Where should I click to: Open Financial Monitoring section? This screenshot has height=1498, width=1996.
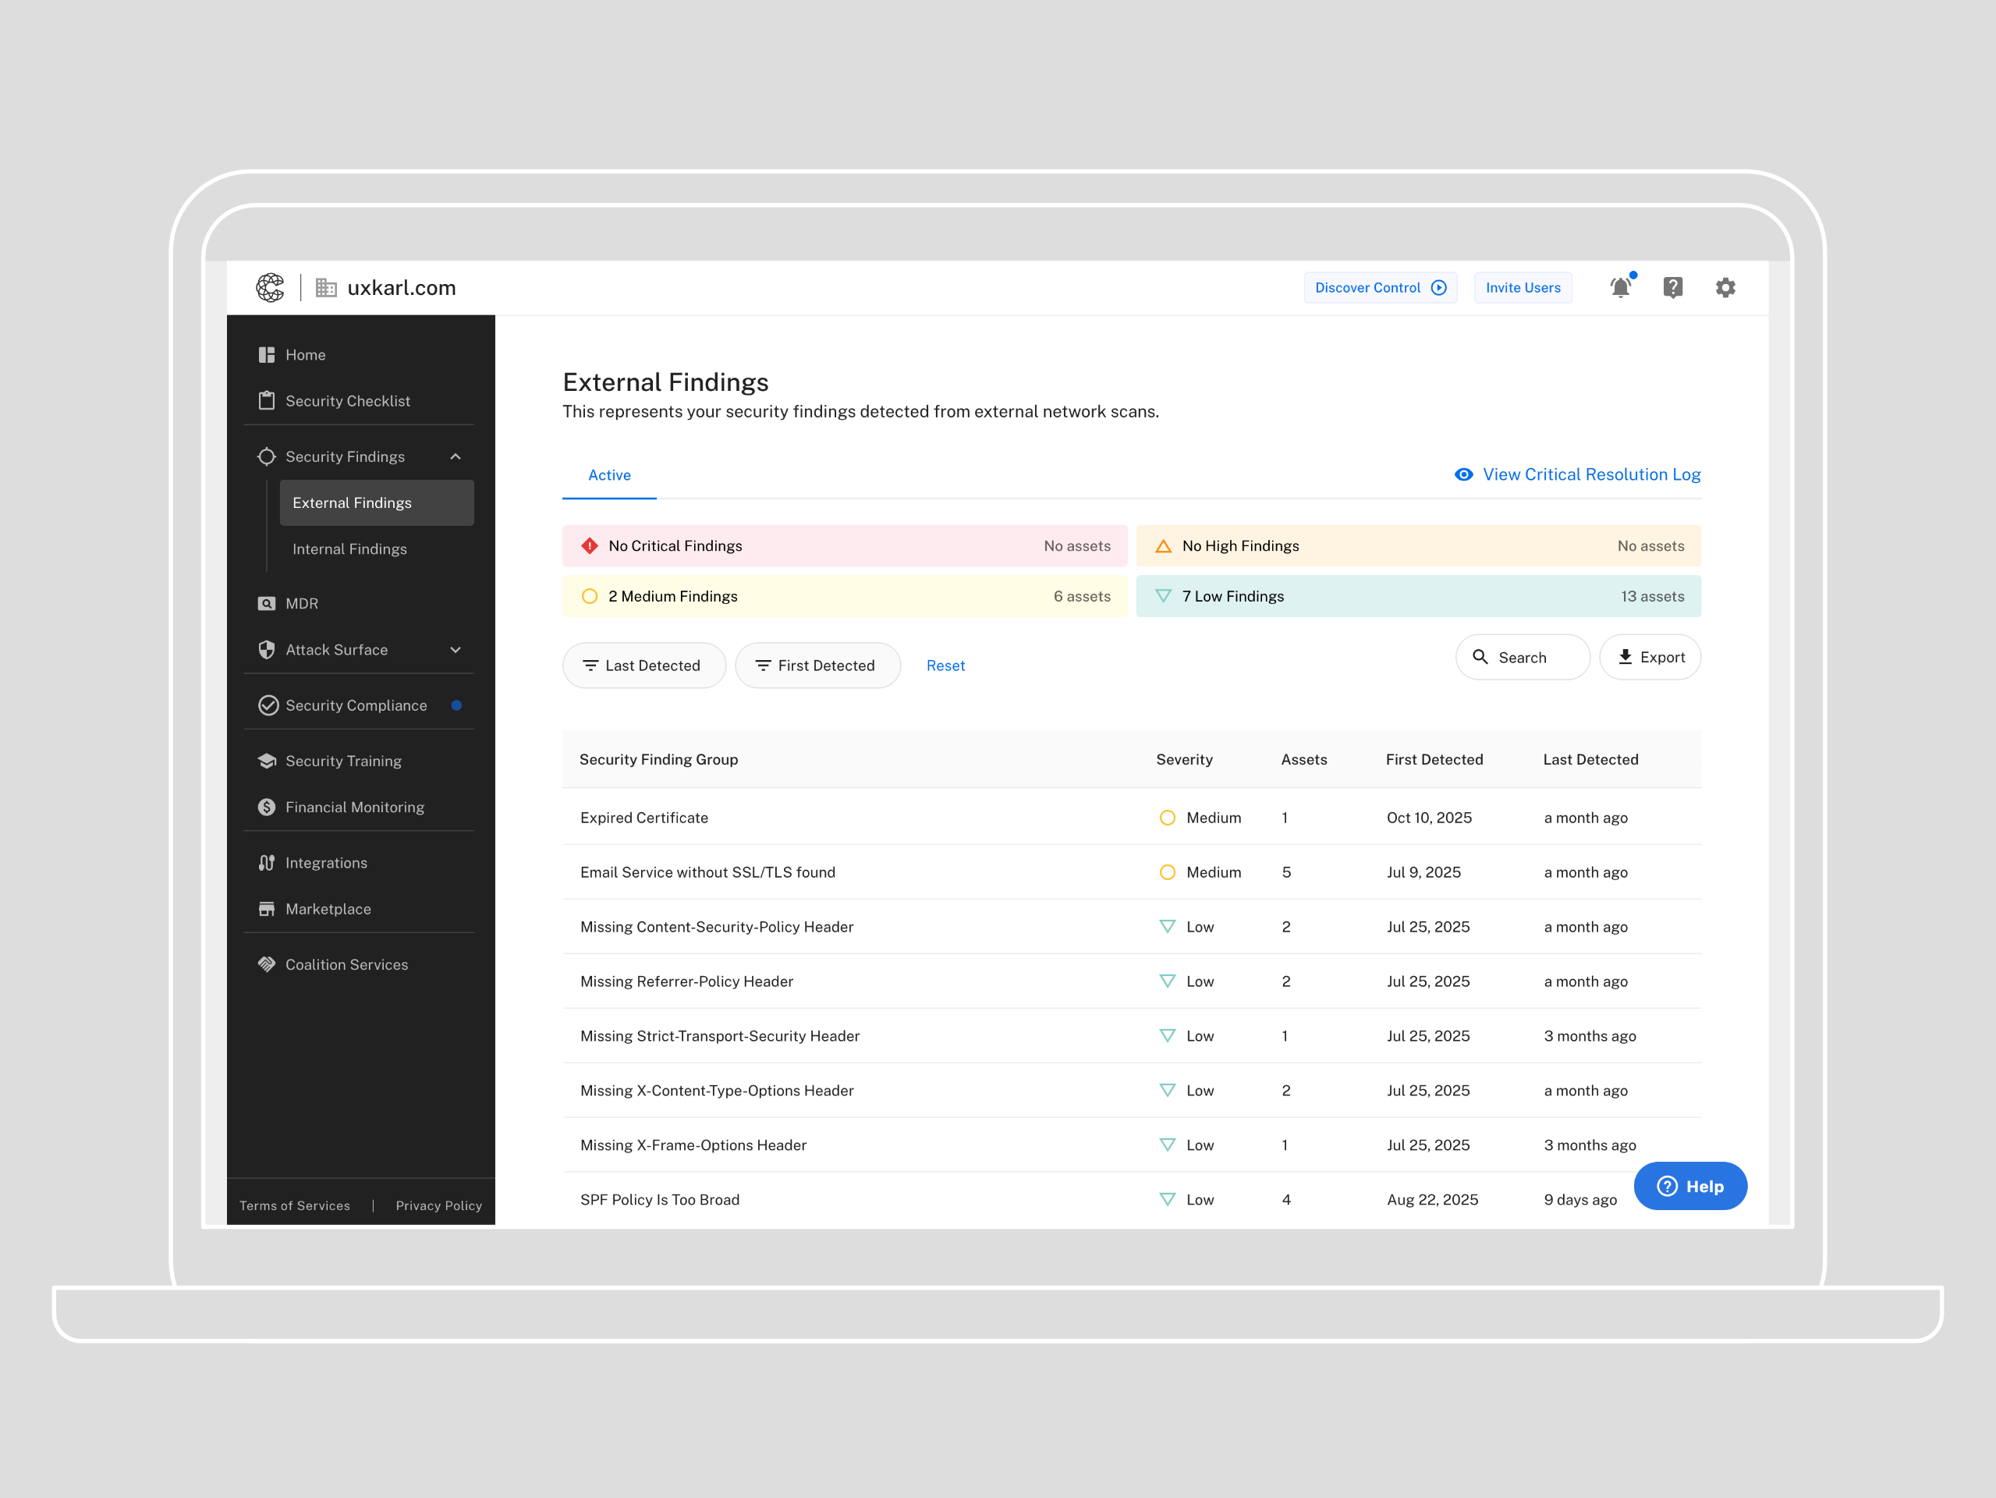tap(353, 807)
